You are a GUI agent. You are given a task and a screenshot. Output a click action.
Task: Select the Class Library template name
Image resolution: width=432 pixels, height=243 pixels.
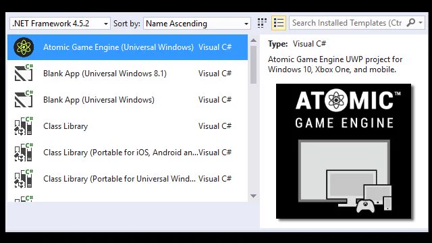[65, 126]
